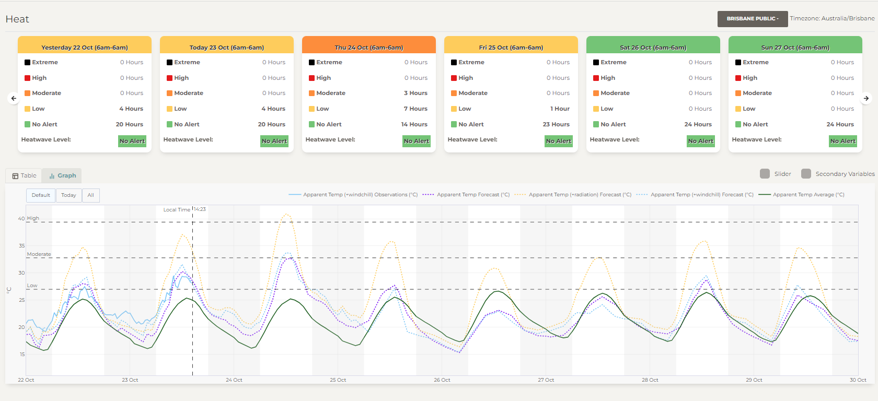Click the right arrow to show next days
The height and width of the screenshot is (401, 878).
(x=866, y=98)
